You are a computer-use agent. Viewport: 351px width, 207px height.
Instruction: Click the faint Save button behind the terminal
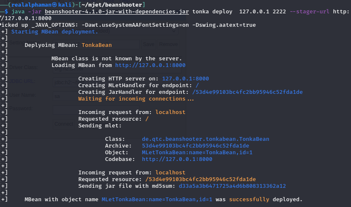[x=148, y=44]
